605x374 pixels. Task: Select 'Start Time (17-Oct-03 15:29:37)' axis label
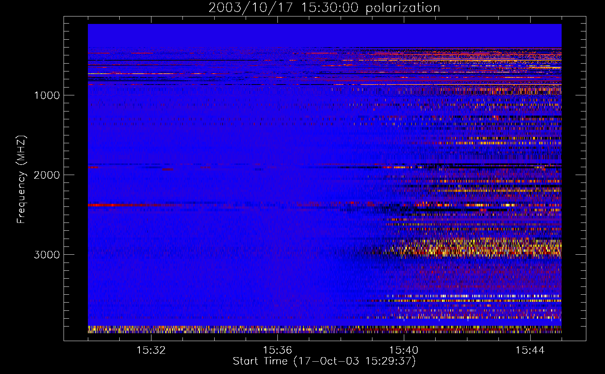[x=324, y=361]
